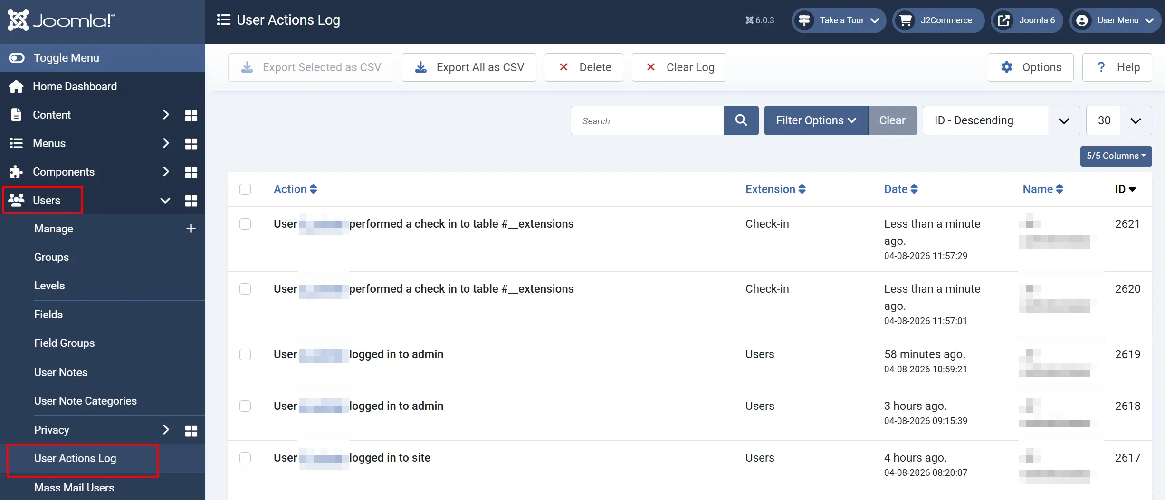Click the Components dashboard grid icon

(x=191, y=172)
